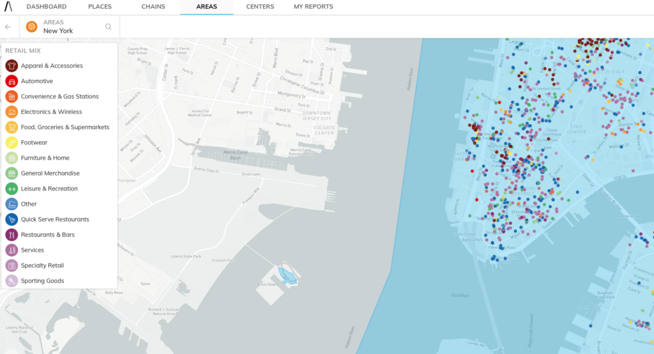Click the search magnifier icon beside New York
Screen dimensions: 654x354
tap(108, 27)
